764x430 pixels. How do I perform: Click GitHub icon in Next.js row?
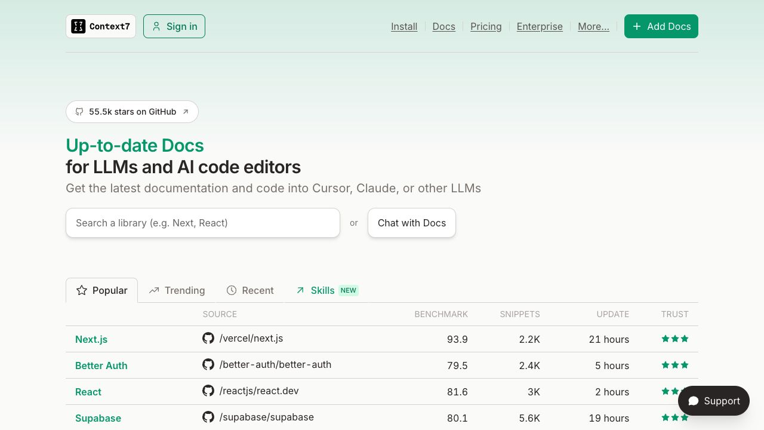208,338
